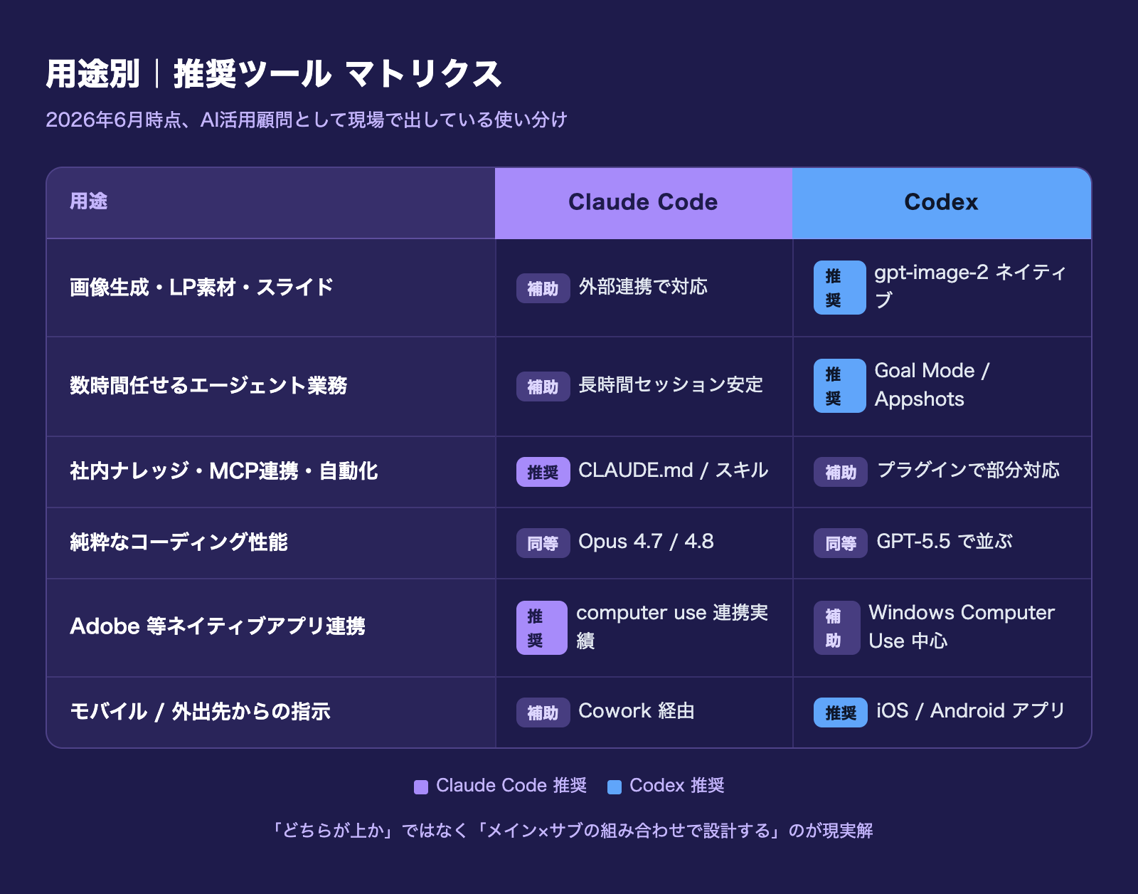Image resolution: width=1138 pixels, height=894 pixels.
Task: Click the text iOS / Android アプリ
Action: tap(971, 711)
